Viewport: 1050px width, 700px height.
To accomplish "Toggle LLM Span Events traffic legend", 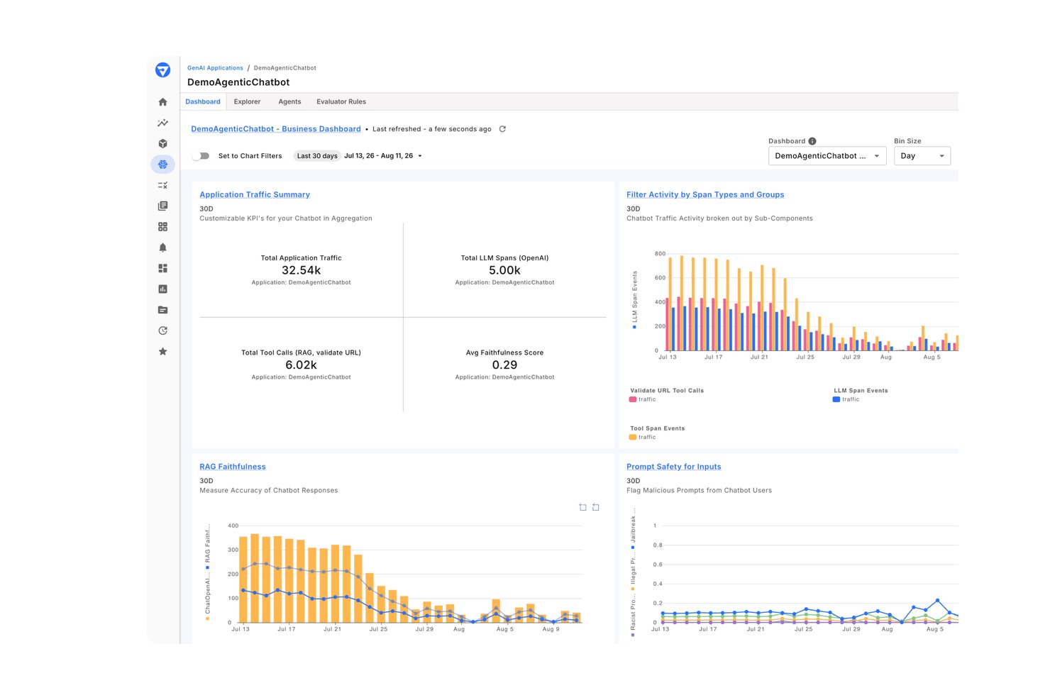I will click(x=846, y=399).
